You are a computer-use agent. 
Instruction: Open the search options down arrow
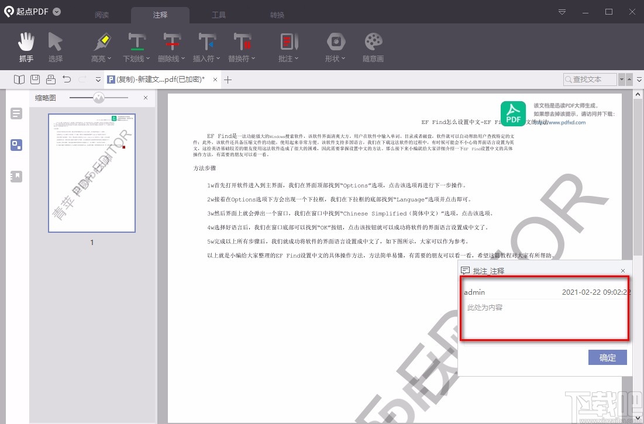pos(622,80)
